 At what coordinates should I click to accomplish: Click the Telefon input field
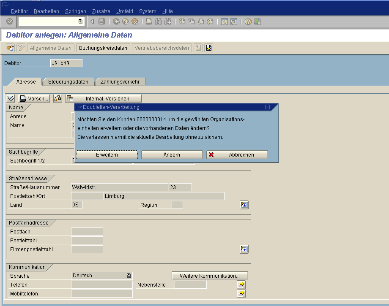point(102,285)
